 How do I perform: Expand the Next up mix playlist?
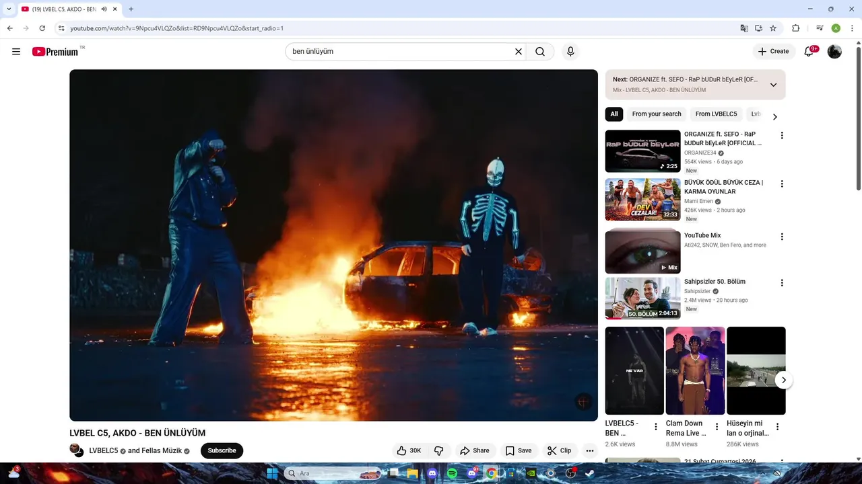[x=773, y=85]
